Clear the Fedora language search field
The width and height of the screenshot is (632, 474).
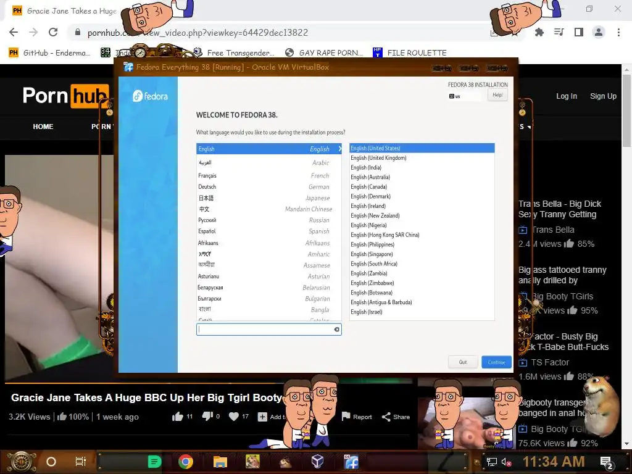tap(336, 330)
